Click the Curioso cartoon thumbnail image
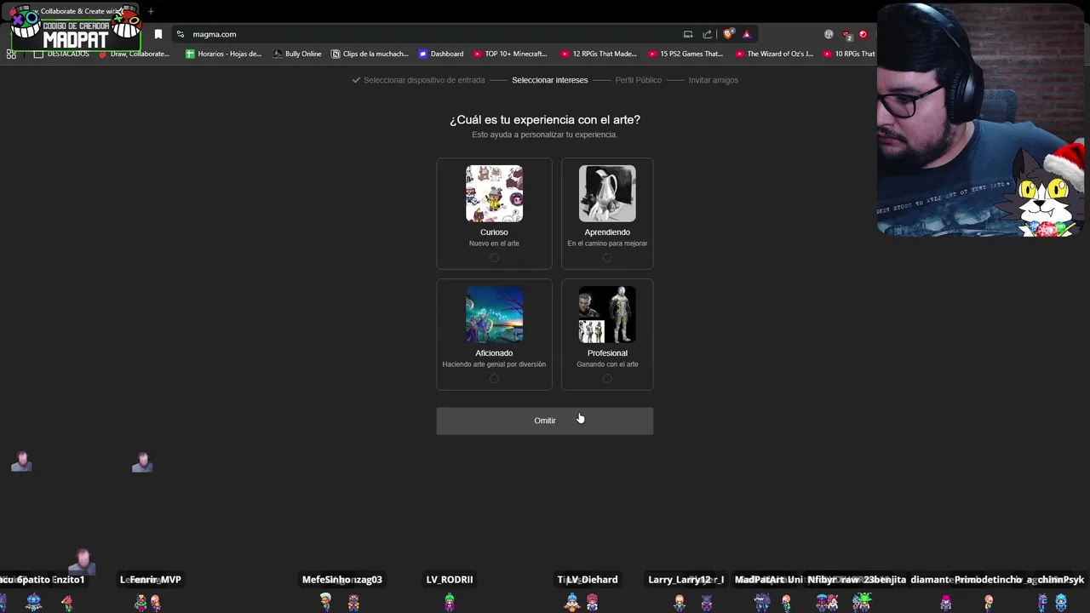Image resolution: width=1090 pixels, height=613 pixels. (x=494, y=193)
